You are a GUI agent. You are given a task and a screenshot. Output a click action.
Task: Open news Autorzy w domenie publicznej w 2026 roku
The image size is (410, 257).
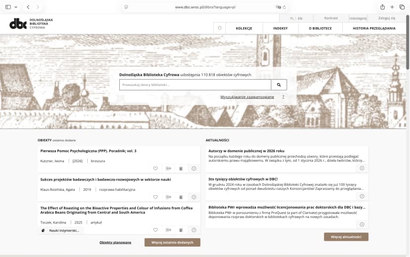[246, 151]
